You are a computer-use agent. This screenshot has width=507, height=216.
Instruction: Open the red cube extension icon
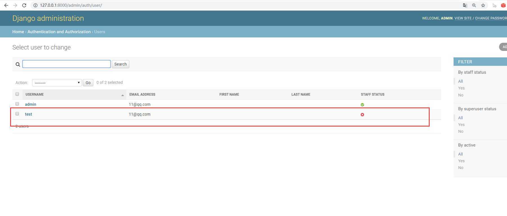pos(503,5)
